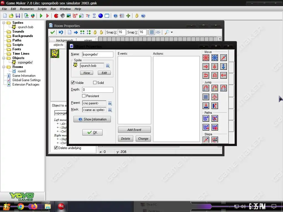Open the zoom dropdown arrow in room toolbar
This screenshot has height=212, width=283.
point(172,32)
